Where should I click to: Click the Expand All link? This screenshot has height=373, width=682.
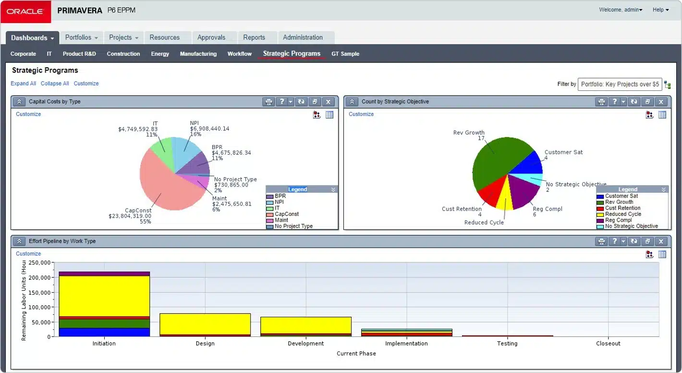[x=23, y=84]
